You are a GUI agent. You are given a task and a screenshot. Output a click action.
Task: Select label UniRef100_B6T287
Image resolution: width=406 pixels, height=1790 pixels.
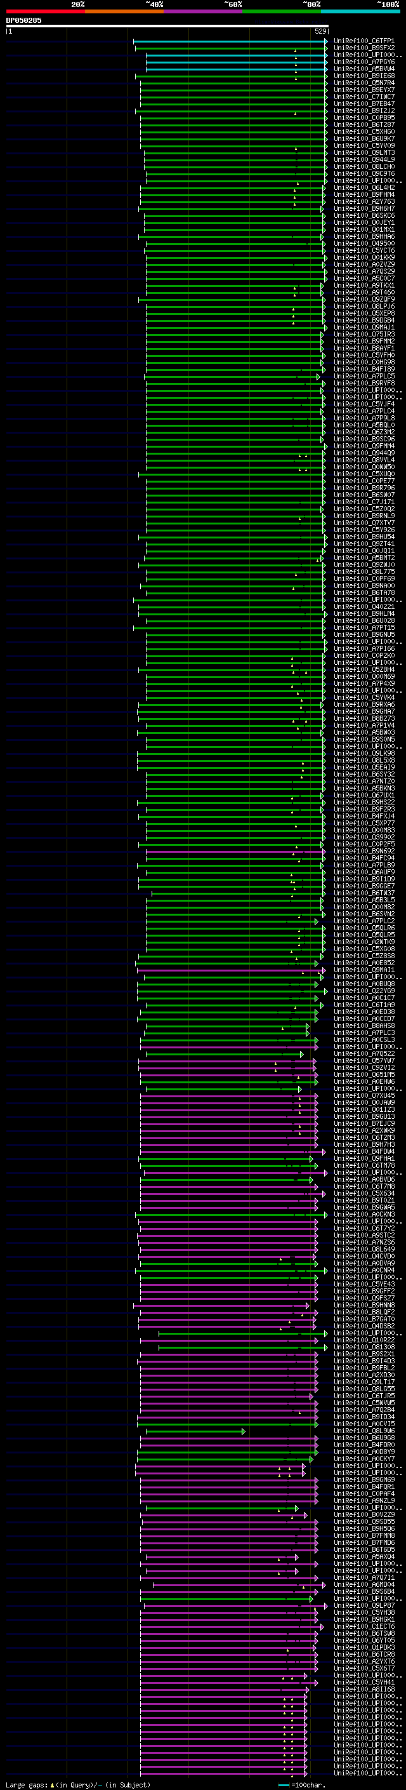pos(363,124)
